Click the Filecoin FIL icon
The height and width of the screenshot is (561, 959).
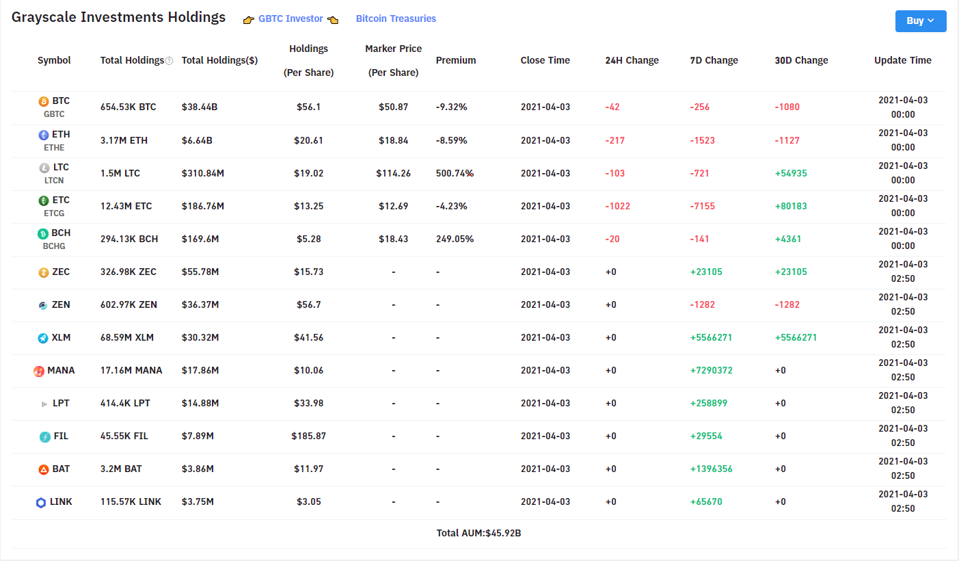point(45,436)
